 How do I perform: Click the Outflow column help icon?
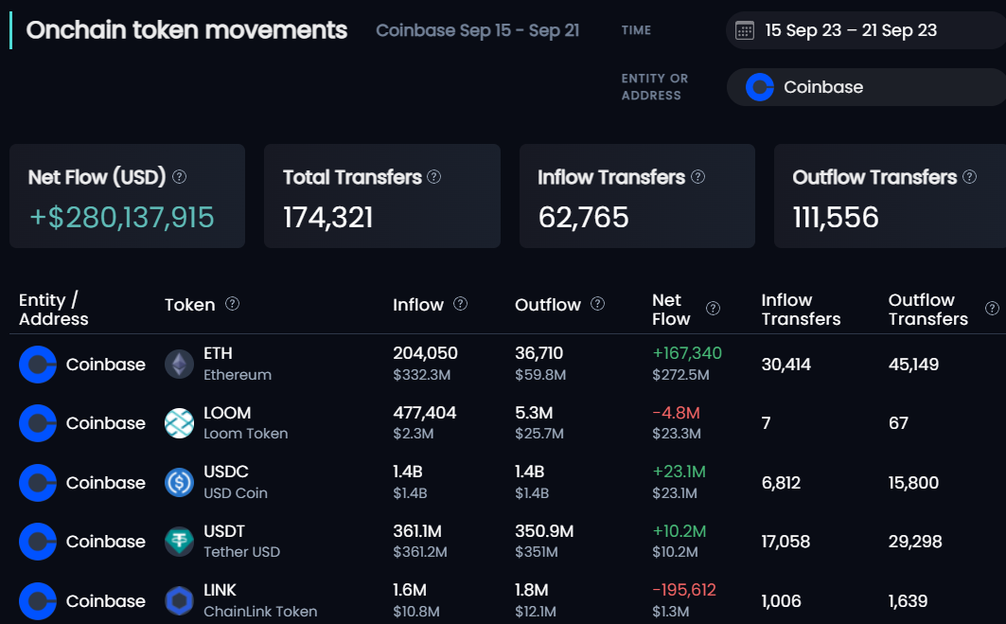pos(598,304)
